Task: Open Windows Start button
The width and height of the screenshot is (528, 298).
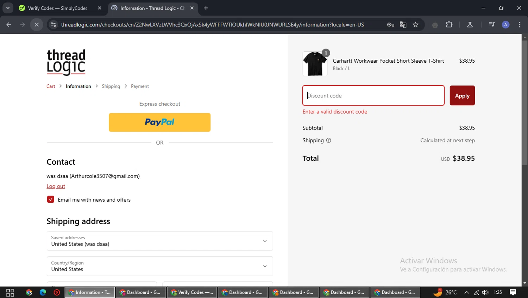Action: (10, 292)
